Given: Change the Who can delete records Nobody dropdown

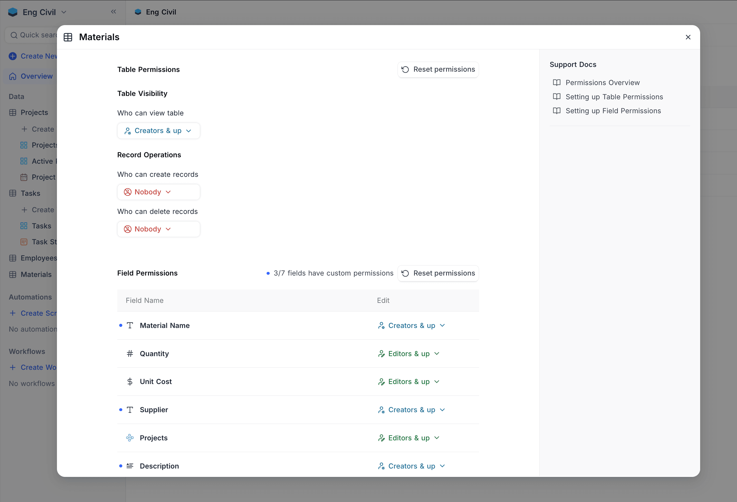Looking at the screenshot, I should [159, 229].
